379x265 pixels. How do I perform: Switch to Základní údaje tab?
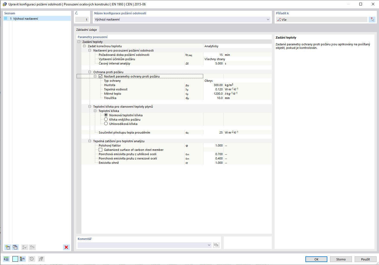(x=87, y=30)
